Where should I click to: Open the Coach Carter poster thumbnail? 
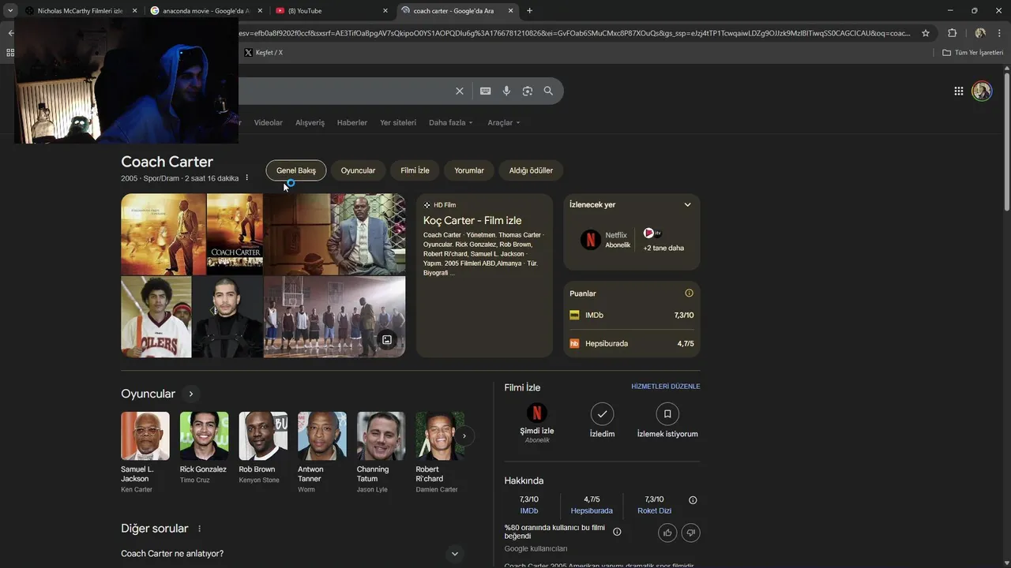pos(235,234)
